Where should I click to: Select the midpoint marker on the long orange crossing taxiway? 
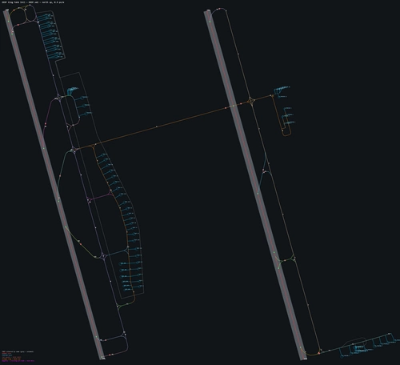click(x=157, y=126)
